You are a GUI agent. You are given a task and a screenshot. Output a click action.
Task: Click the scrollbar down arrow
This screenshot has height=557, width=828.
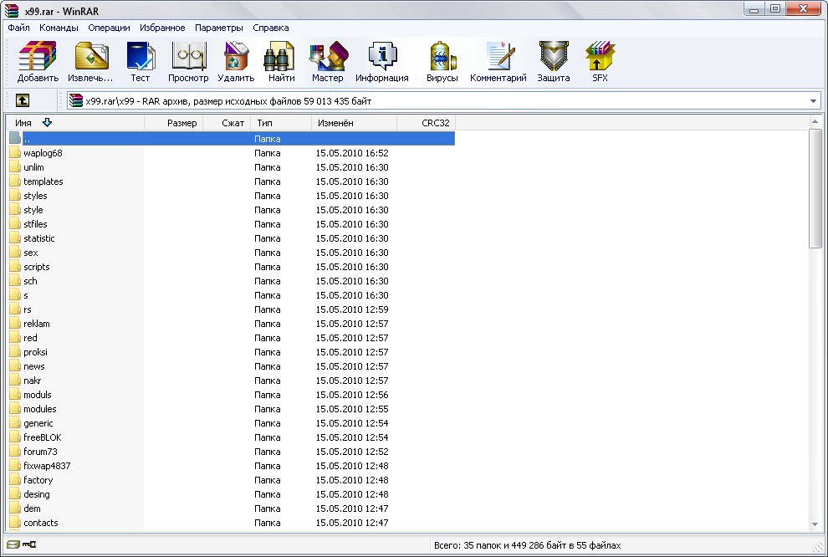pos(815,524)
